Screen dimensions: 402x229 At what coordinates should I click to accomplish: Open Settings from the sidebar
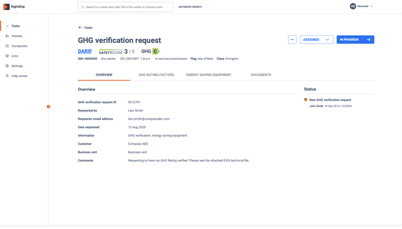click(17, 66)
